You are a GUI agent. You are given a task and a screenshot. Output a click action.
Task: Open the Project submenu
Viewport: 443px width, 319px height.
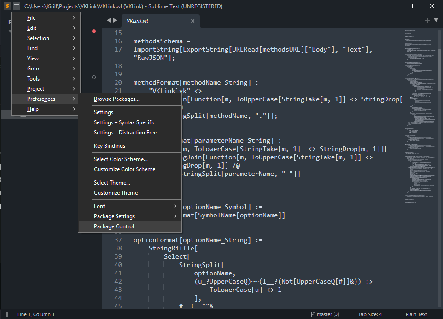[x=46, y=89]
